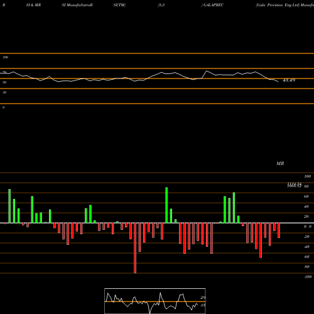Click the SI & MR header text
The width and height of the screenshot is (314, 314).
[x=33, y=5]
